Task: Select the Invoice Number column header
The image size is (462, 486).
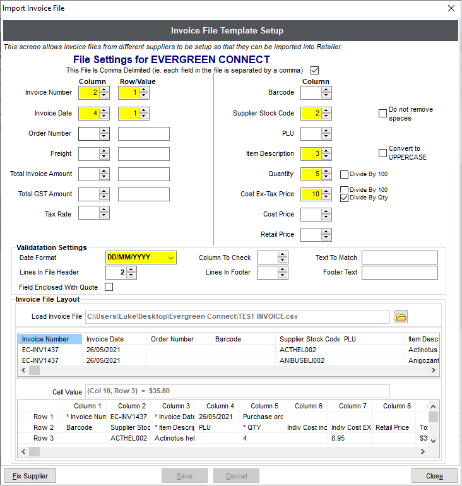Action: pos(50,339)
